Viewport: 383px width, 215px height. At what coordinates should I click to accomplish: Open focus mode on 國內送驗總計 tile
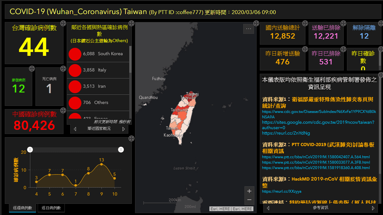click(305, 23)
